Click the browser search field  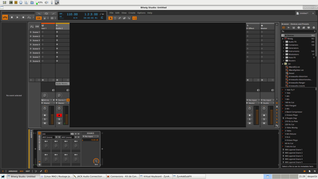299,31
